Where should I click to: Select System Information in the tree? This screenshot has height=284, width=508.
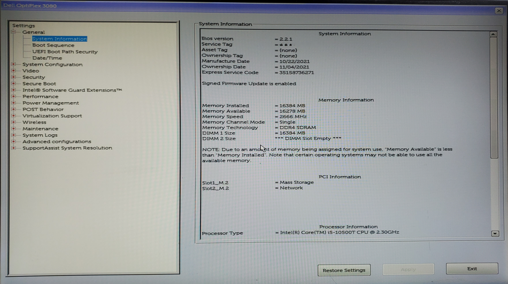(60, 39)
